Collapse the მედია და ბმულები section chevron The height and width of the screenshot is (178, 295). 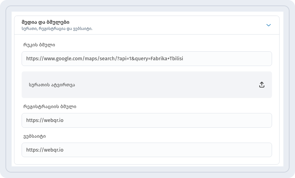tap(268, 25)
